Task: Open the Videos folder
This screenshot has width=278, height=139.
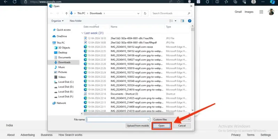Action: pos(60,77)
